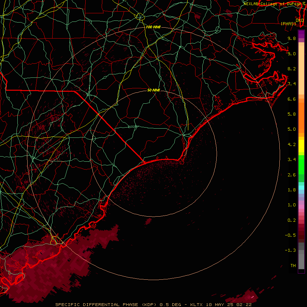
Task: Click the 7.4 scale value
Action: pyautogui.click(x=292, y=84)
